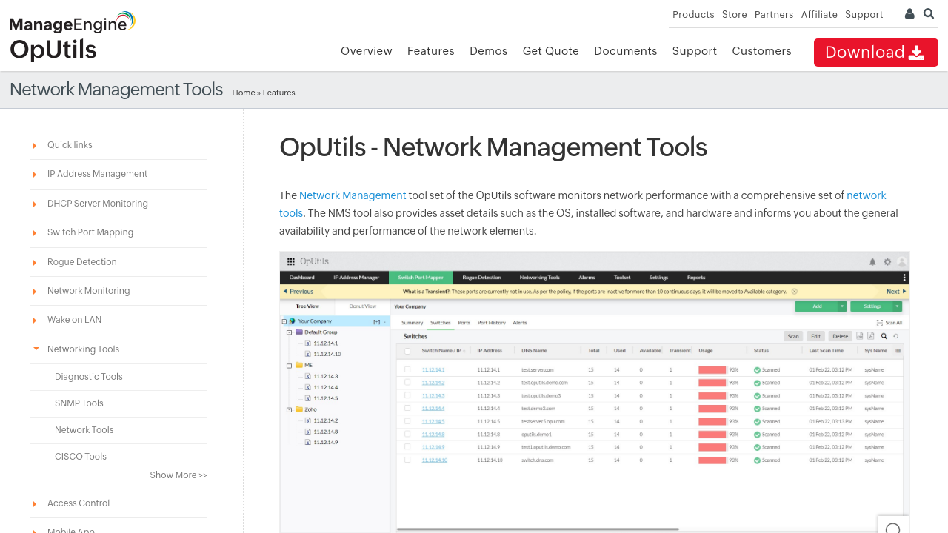Expand IP Address Management in sidebar

(97, 174)
